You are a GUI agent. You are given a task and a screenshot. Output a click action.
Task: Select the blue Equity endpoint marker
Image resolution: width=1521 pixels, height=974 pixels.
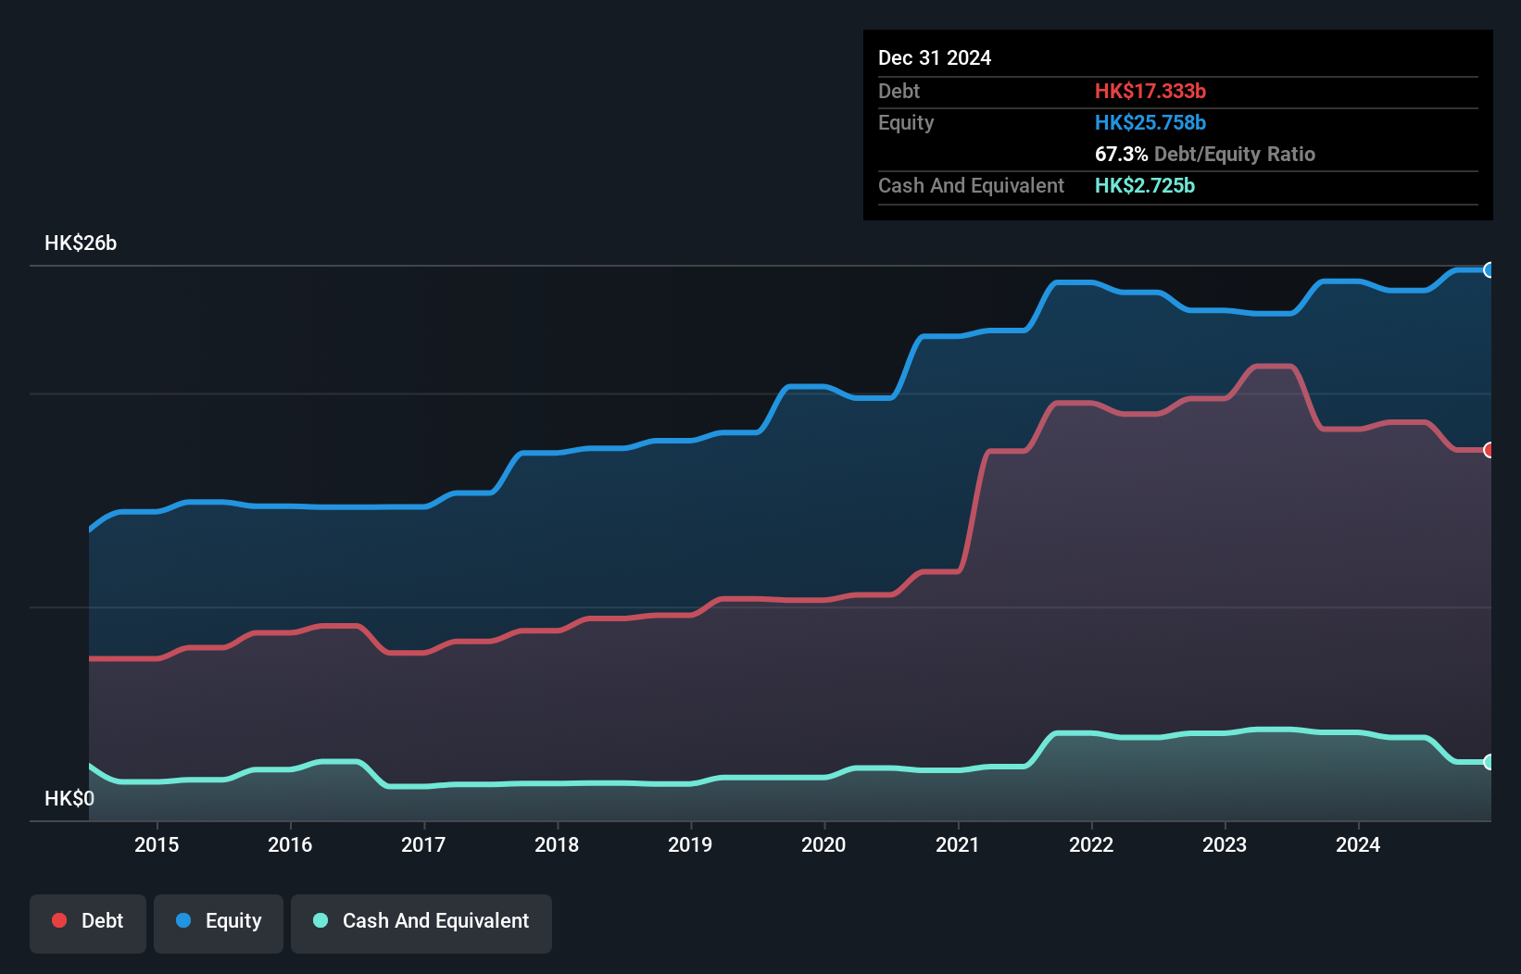(1490, 270)
